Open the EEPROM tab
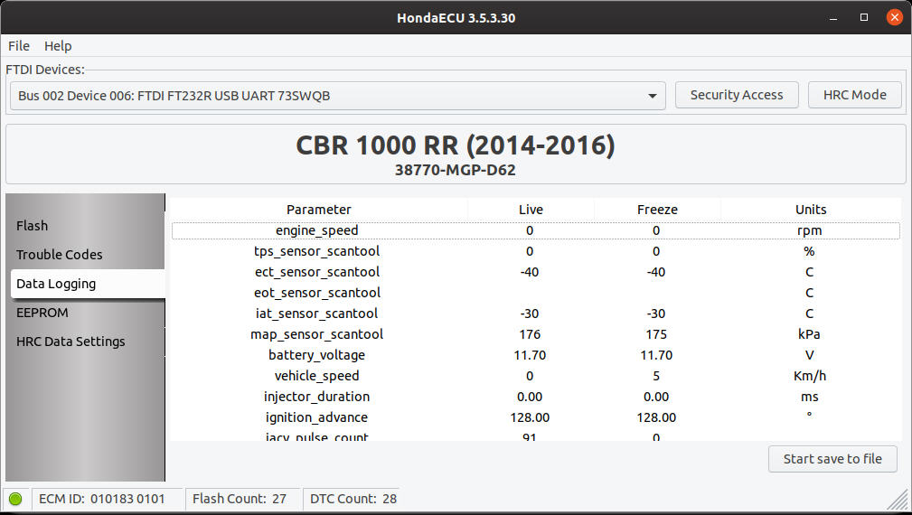 [42, 313]
